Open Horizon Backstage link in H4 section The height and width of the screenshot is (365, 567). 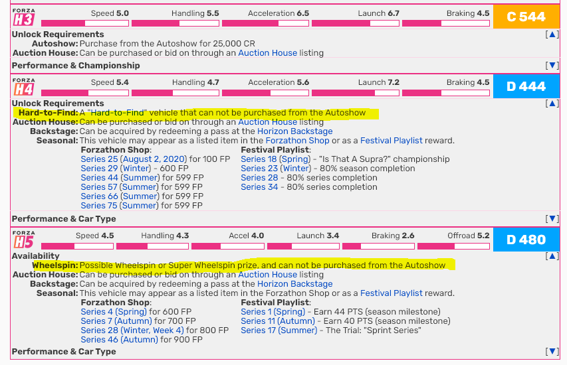click(x=294, y=131)
